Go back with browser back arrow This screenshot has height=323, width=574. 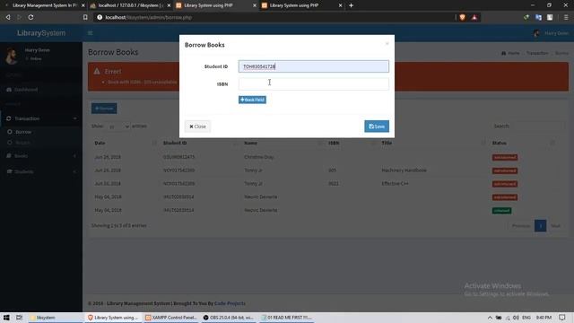pos(8,17)
